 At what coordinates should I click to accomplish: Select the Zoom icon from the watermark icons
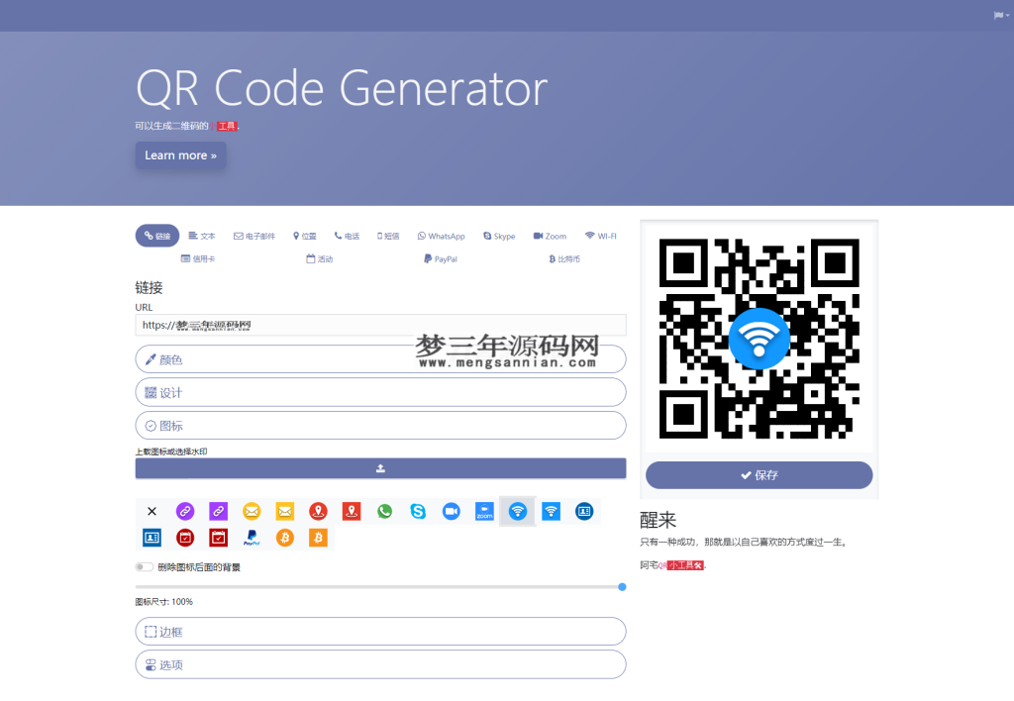[x=484, y=512]
